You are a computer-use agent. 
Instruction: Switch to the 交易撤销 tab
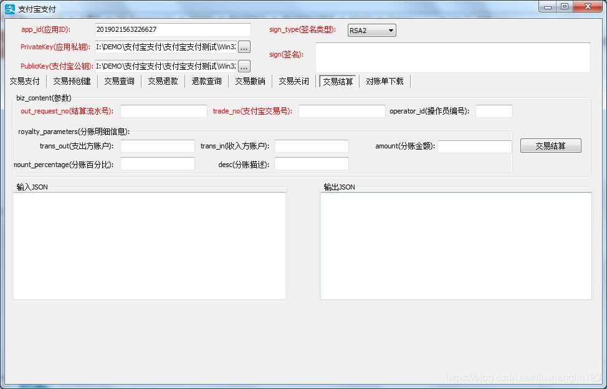[x=250, y=81]
